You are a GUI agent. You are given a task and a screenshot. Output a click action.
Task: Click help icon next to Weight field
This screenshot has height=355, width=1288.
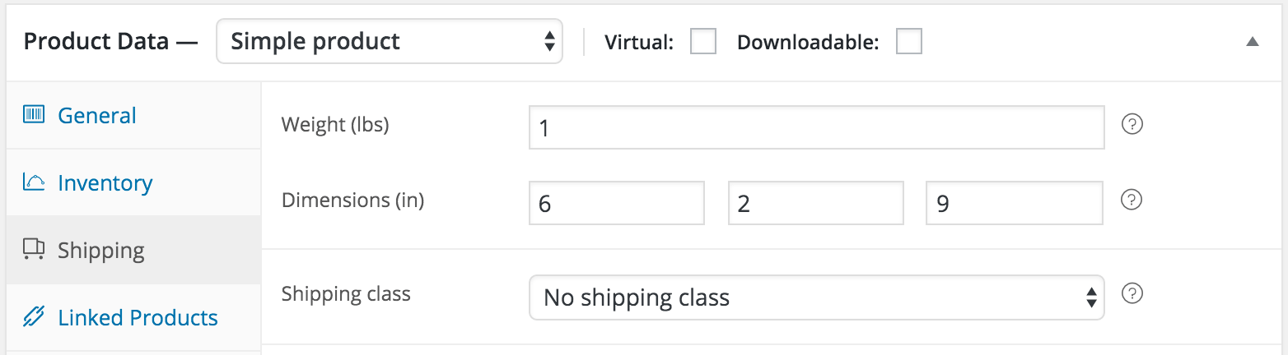tap(1132, 125)
